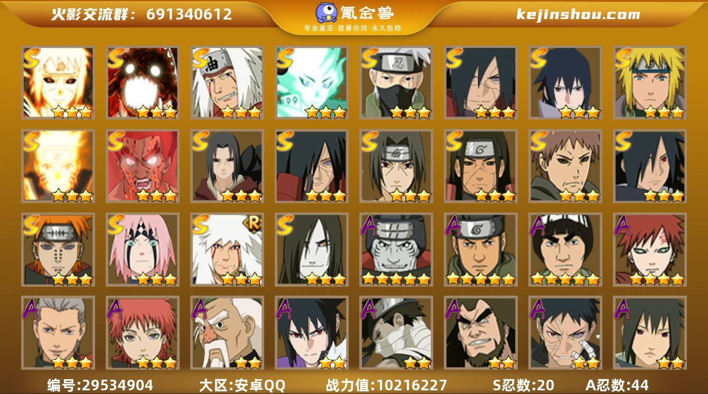The width and height of the screenshot is (708, 394).
Task: Open the kejinshou.com website link
Action: click(578, 14)
